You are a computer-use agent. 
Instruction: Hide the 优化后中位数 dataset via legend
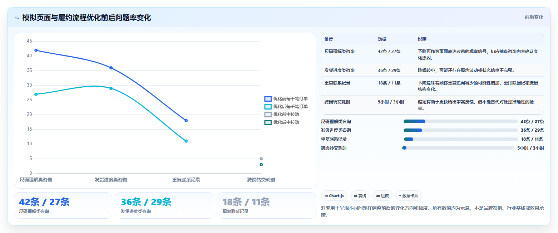point(282,122)
